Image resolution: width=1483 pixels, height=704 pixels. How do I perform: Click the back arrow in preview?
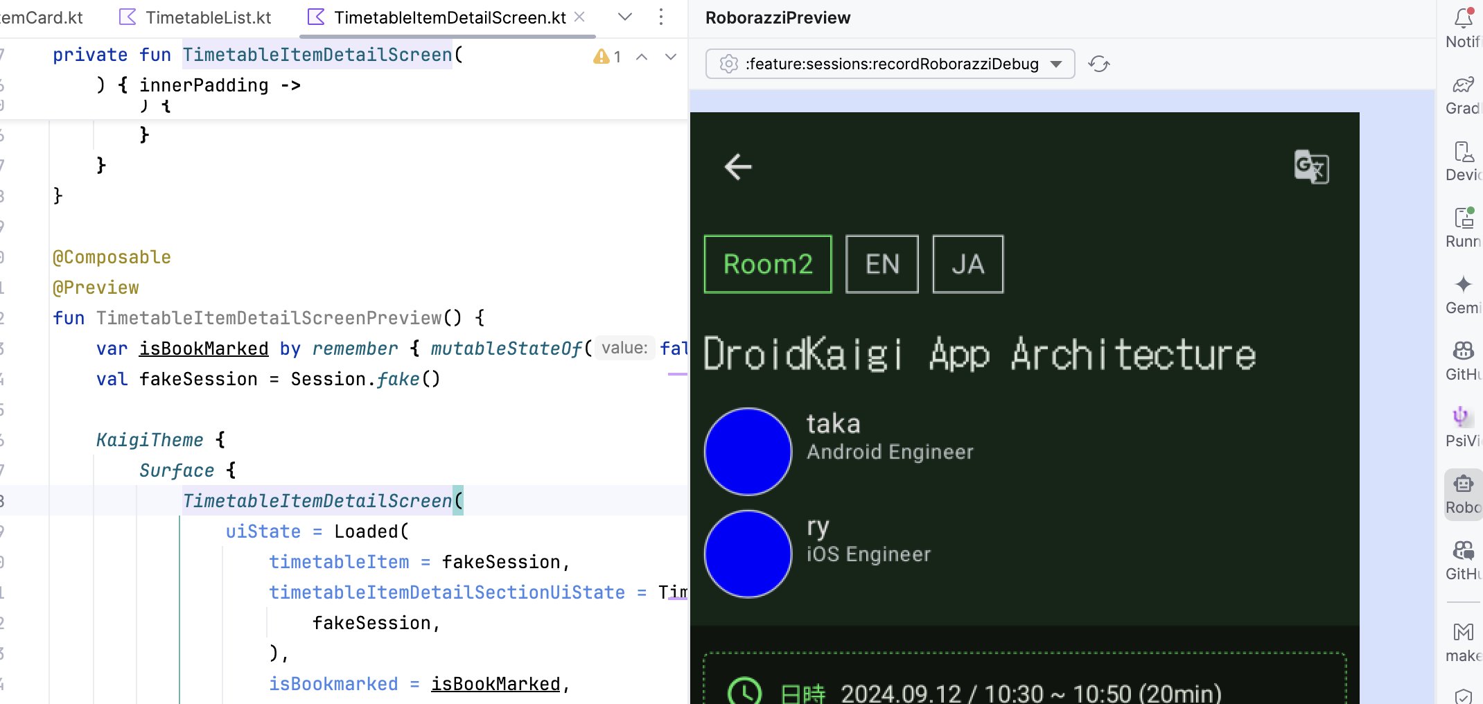(x=738, y=166)
